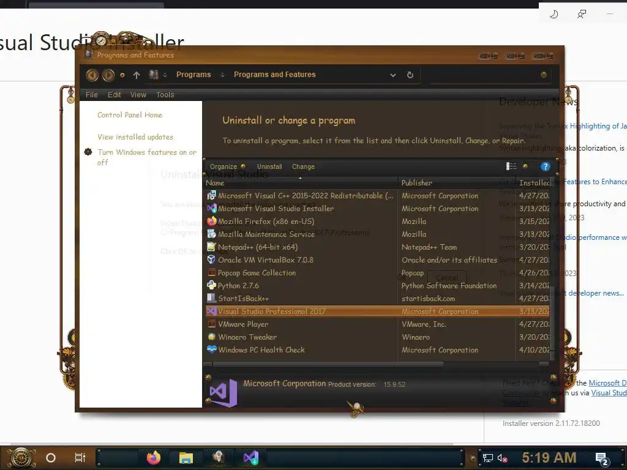Select the VMware Player entry
Image resolution: width=627 pixels, height=470 pixels.
377,324
